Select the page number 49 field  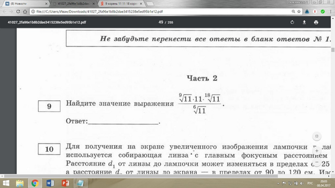pos(161,22)
